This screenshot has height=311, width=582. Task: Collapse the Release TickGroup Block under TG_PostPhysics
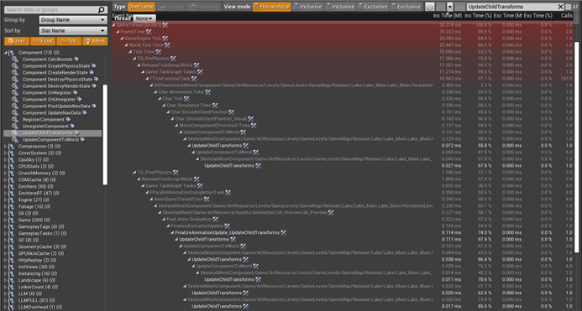pos(139,179)
